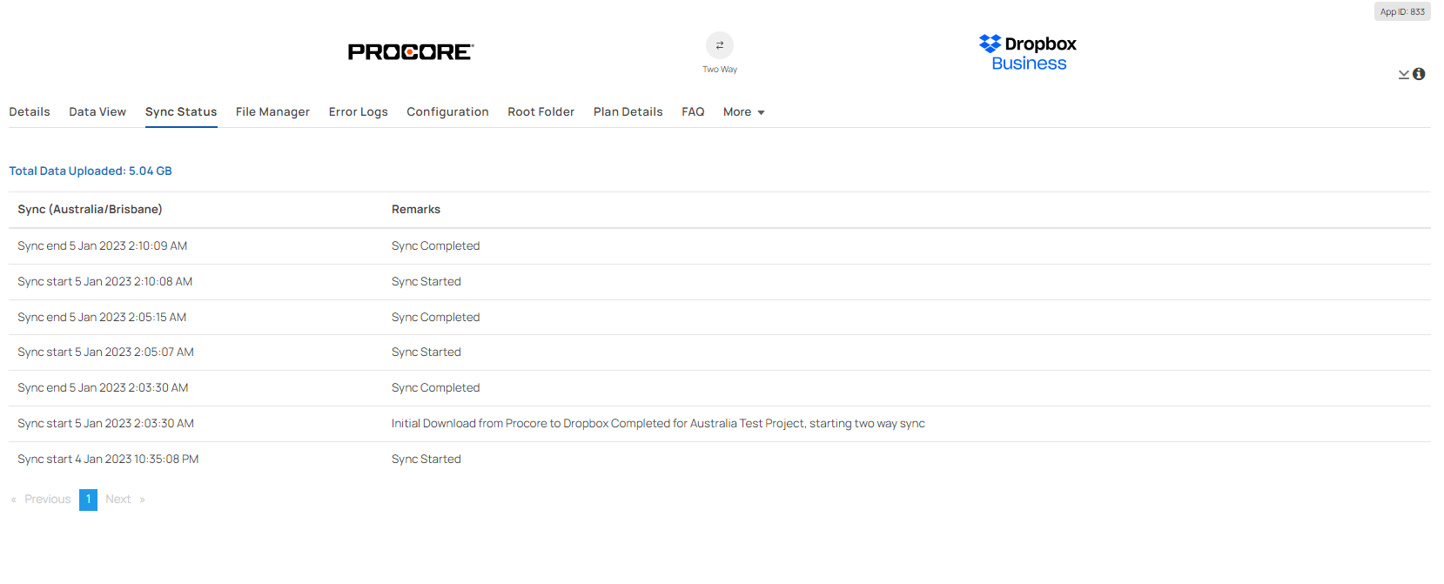Open the Plan Details tab
The width and height of the screenshot is (1444, 584).
[x=628, y=112]
